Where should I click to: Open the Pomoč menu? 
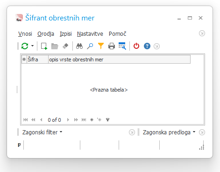(x=118, y=33)
